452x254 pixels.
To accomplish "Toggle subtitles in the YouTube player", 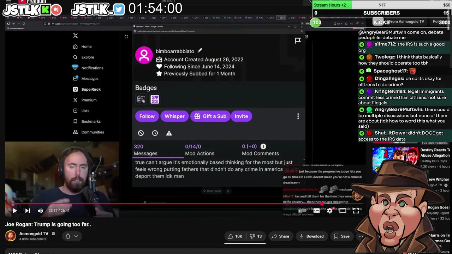I will [x=316, y=211].
